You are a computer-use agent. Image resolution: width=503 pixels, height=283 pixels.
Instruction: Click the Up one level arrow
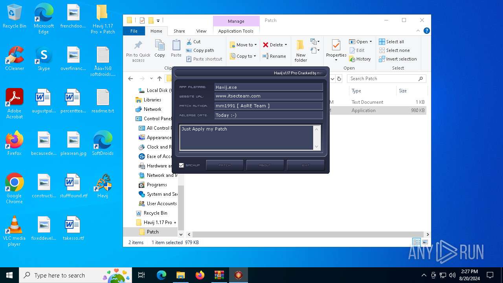159,79
